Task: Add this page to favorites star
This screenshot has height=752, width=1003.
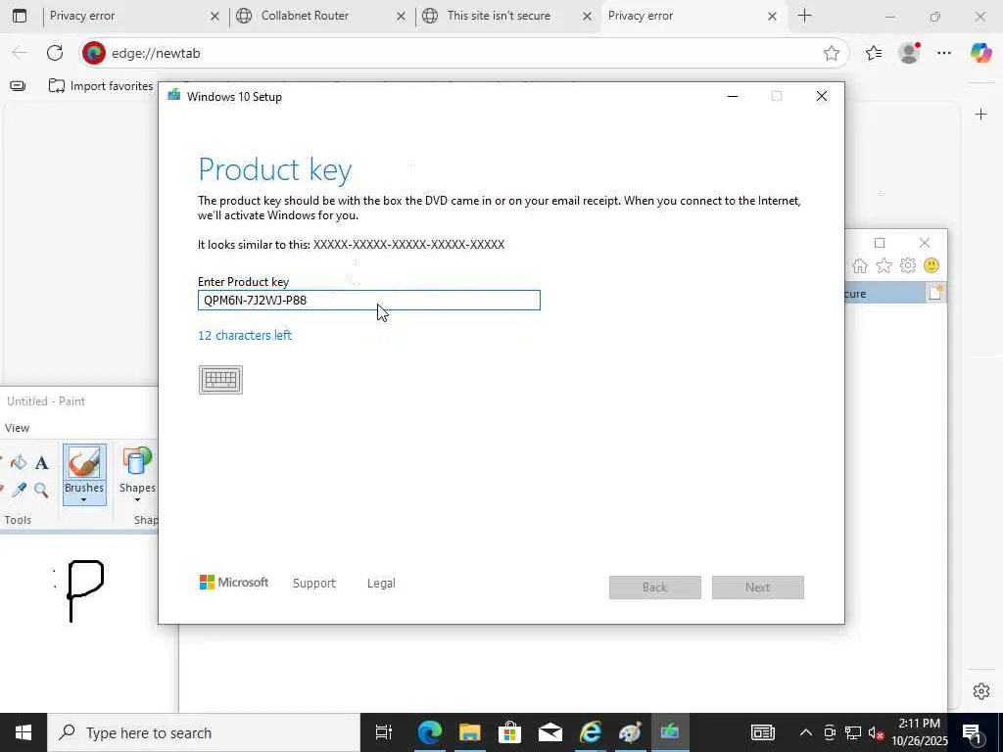Action: point(831,53)
